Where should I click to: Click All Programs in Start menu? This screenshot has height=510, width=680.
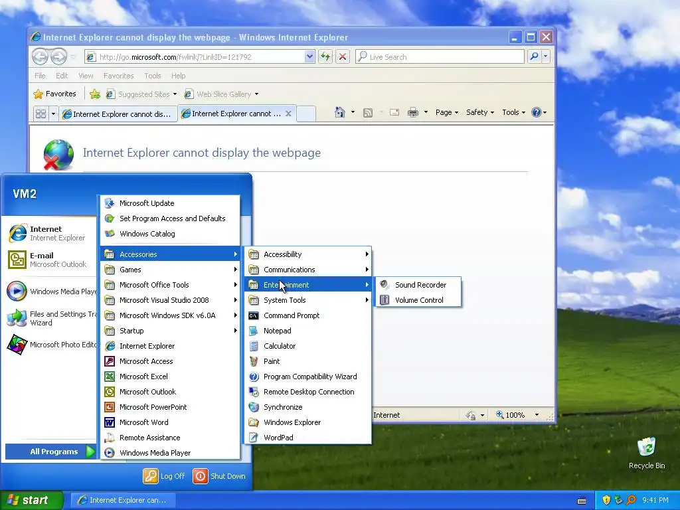pos(50,452)
